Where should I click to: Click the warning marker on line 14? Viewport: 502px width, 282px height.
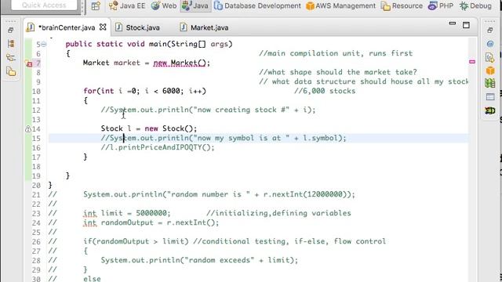tap(28, 128)
